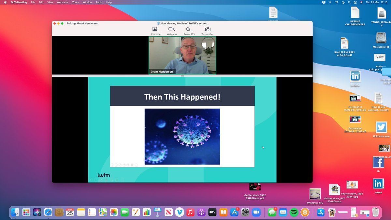391x220 pixels.
Task: Open the Help menu
Action: 109,2
